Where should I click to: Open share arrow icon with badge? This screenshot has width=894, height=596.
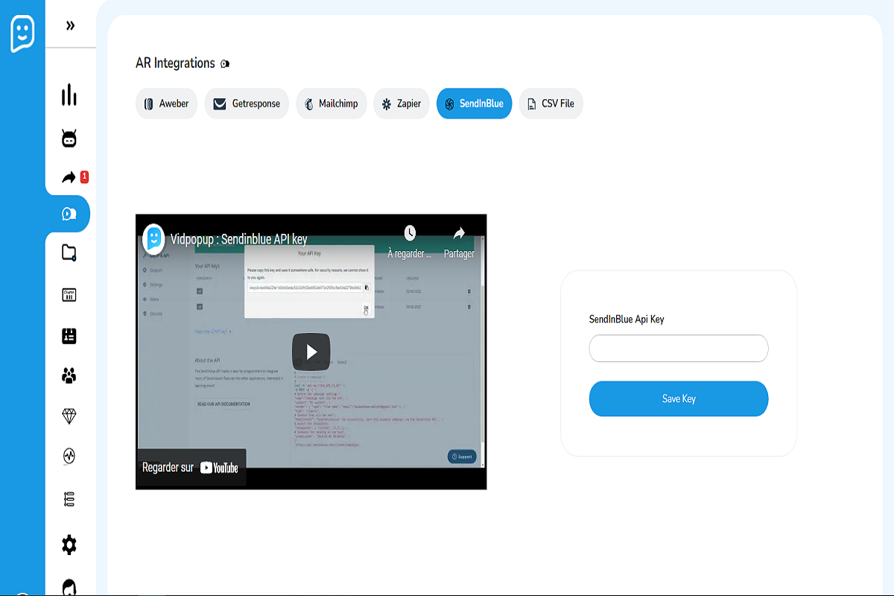tap(69, 178)
